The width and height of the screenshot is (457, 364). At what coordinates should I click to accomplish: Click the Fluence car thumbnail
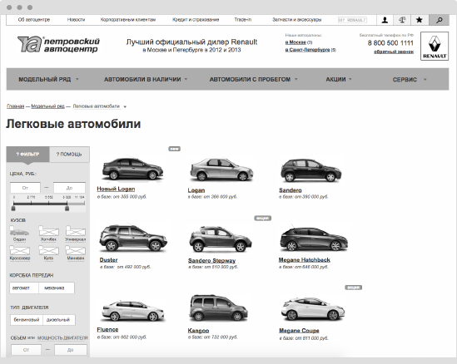pyautogui.click(x=133, y=311)
